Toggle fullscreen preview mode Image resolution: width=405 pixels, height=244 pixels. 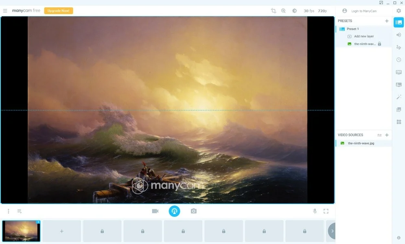[x=326, y=211]
